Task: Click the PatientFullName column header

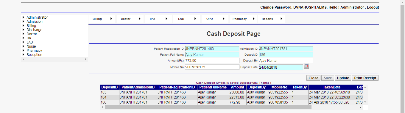Action: click(x=213, y=87)
